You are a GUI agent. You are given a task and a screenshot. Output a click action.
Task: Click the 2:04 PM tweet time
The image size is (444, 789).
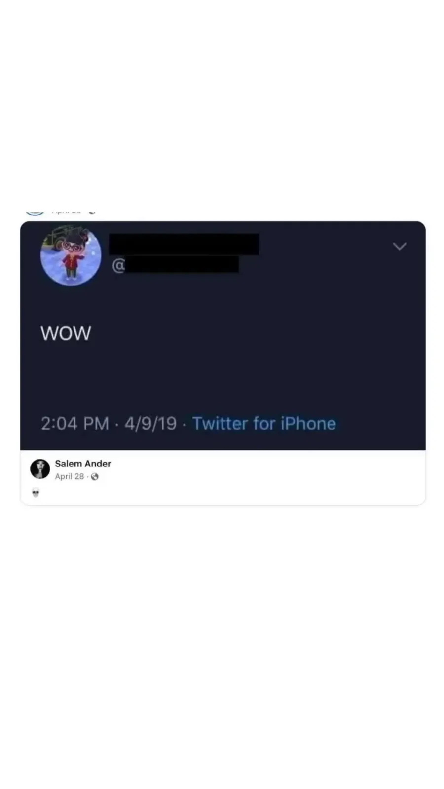click(75, 423)
